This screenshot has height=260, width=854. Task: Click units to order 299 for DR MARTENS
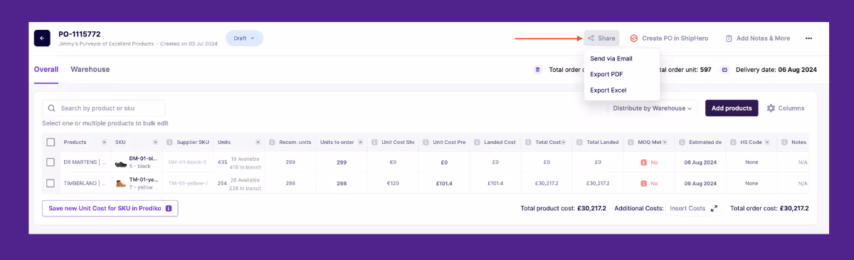click(x=342, y=162)
